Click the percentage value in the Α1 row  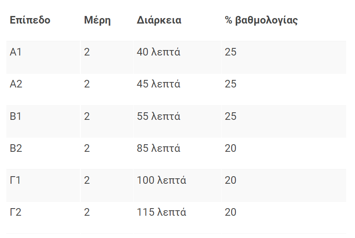coord(230,52)
